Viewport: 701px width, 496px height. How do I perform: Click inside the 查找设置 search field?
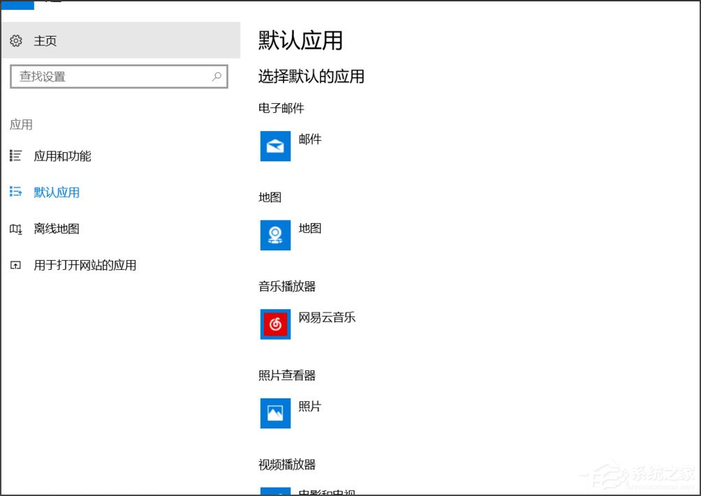click(105, 76)
